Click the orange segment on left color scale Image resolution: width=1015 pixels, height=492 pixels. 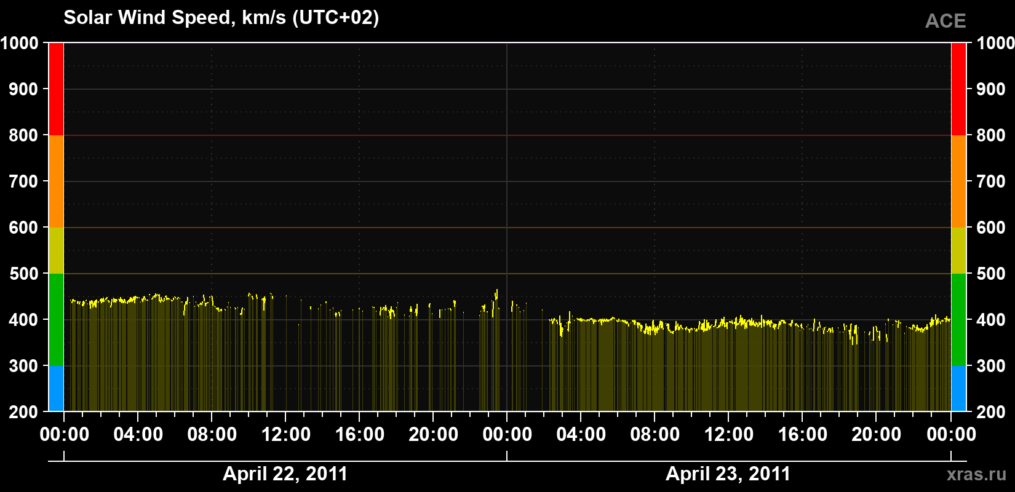coord(56,181)
